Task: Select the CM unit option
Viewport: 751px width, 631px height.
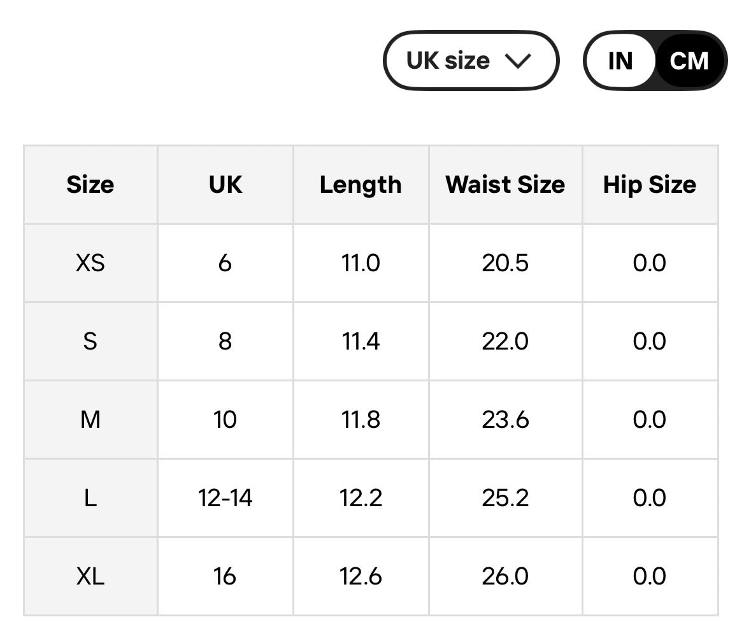Action: (689, 60)
